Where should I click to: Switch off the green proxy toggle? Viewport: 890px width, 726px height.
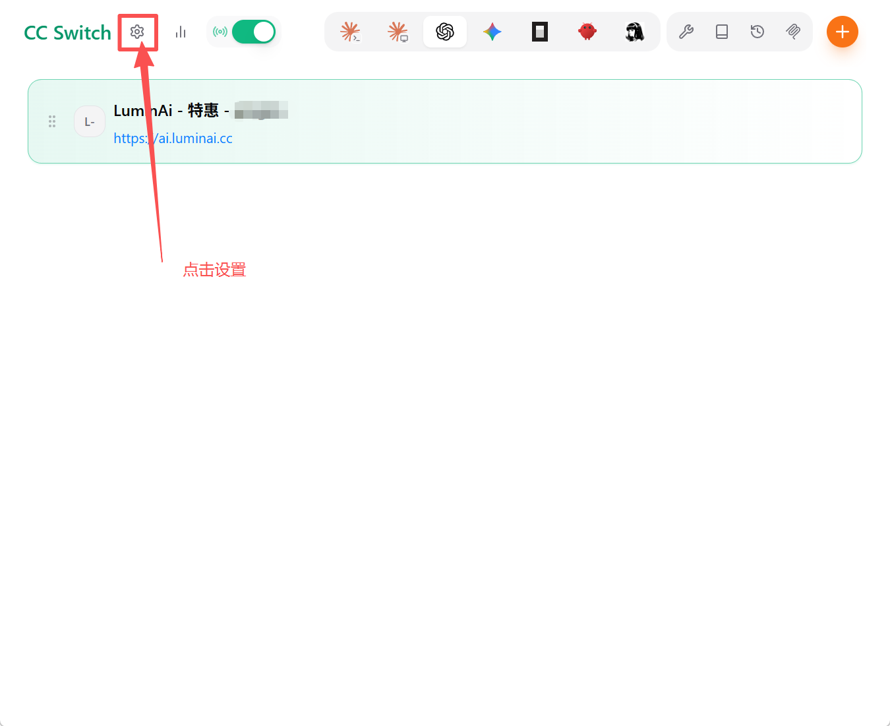254,32
